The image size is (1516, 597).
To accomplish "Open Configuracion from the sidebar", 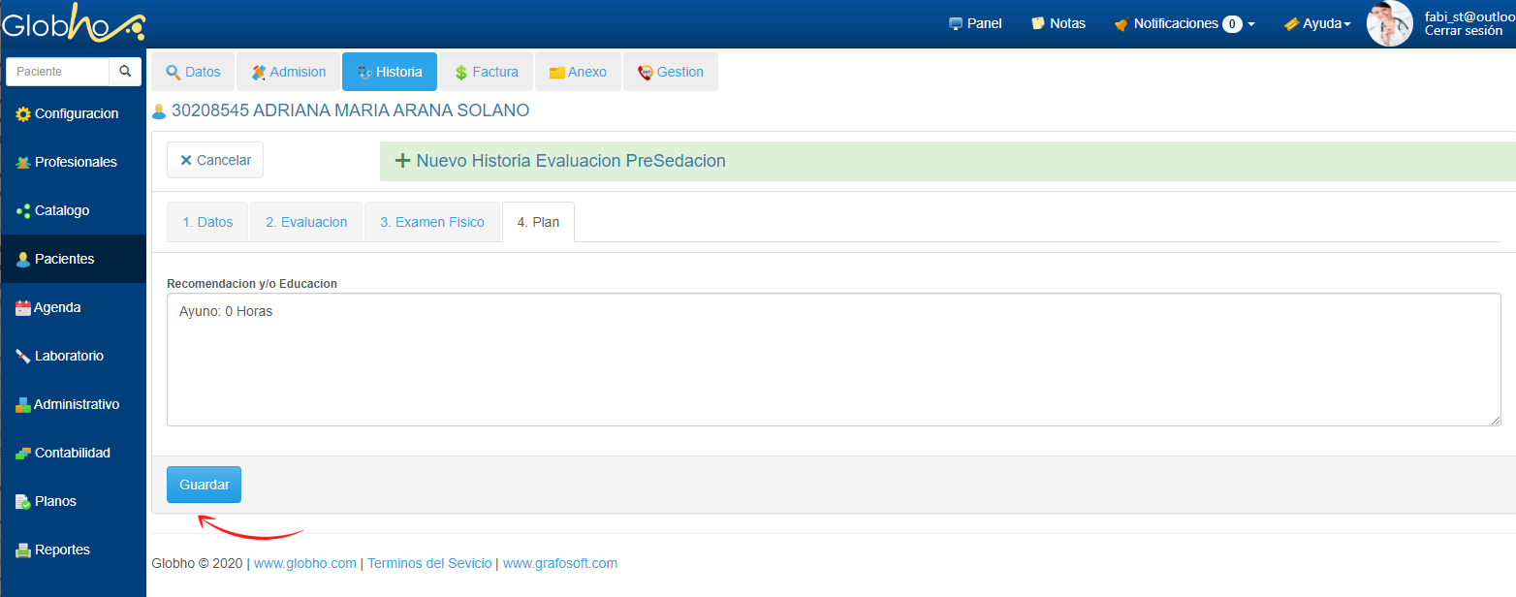I will [x=74, y=113].
